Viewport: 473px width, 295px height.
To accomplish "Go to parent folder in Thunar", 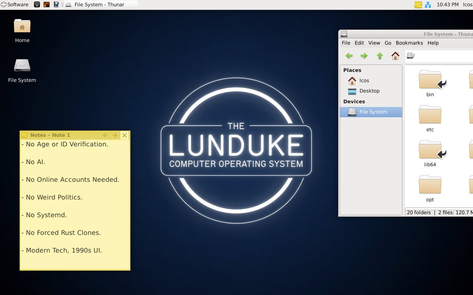I will point(380,56).
